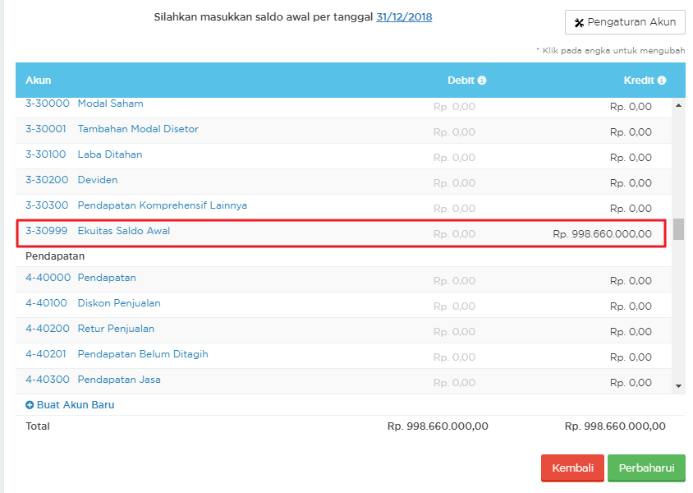The height and width of the screenshot is (493, 693).
Task: Click the vertical scrollbar thumb
Action: point(678,229)
